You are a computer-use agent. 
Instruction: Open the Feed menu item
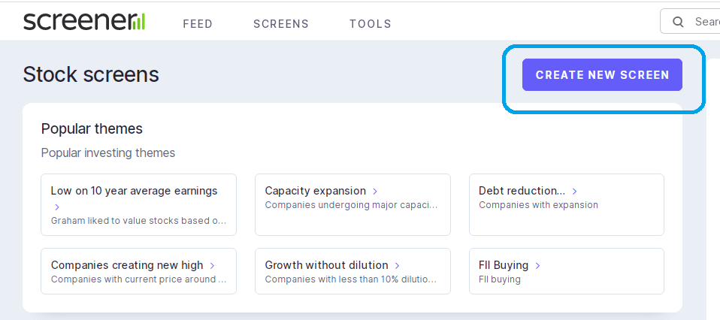198,24
